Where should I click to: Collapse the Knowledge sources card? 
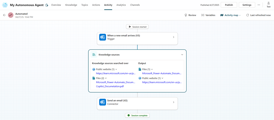pos(182,55)
